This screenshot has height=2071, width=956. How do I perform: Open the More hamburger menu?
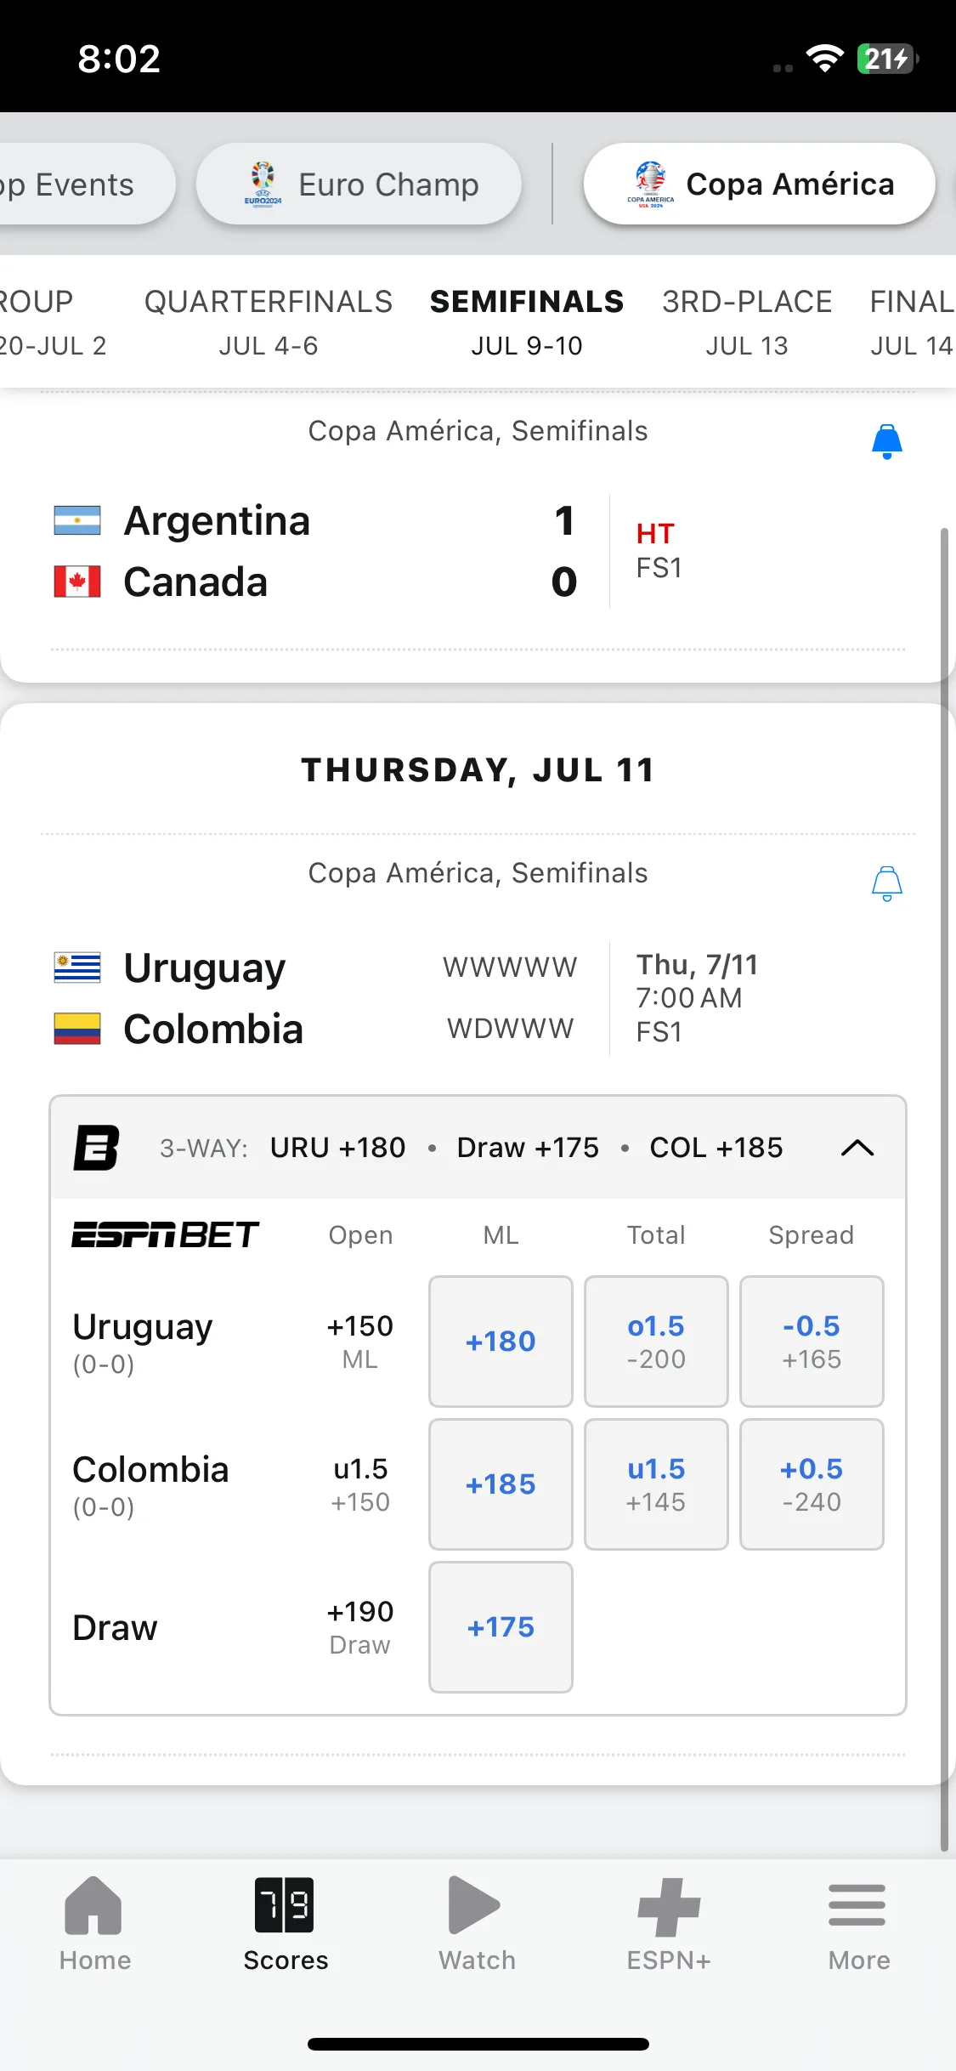(857, 1905)
